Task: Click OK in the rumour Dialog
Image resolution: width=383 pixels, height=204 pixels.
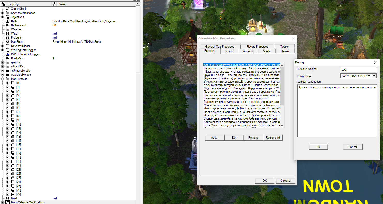Action: coord(318,147)
